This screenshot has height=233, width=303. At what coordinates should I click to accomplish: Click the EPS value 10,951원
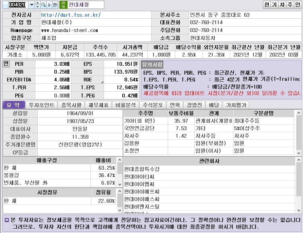coord(127,64)
